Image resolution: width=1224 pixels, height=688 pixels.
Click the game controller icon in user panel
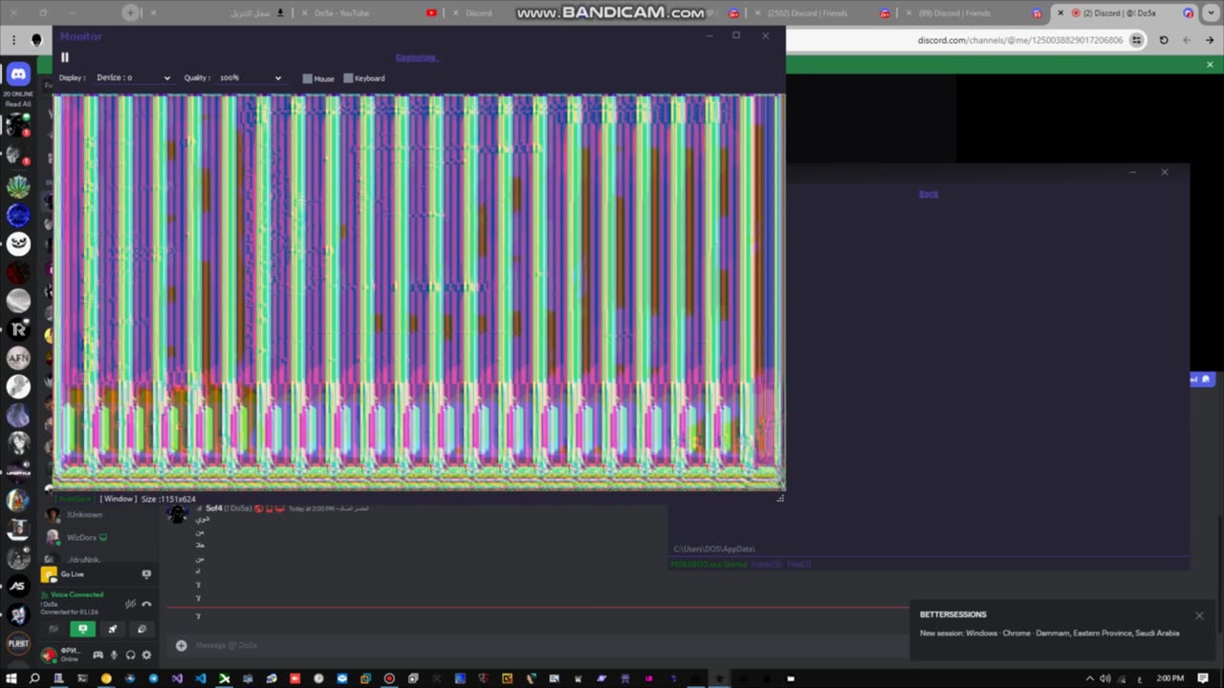(98, 655)
